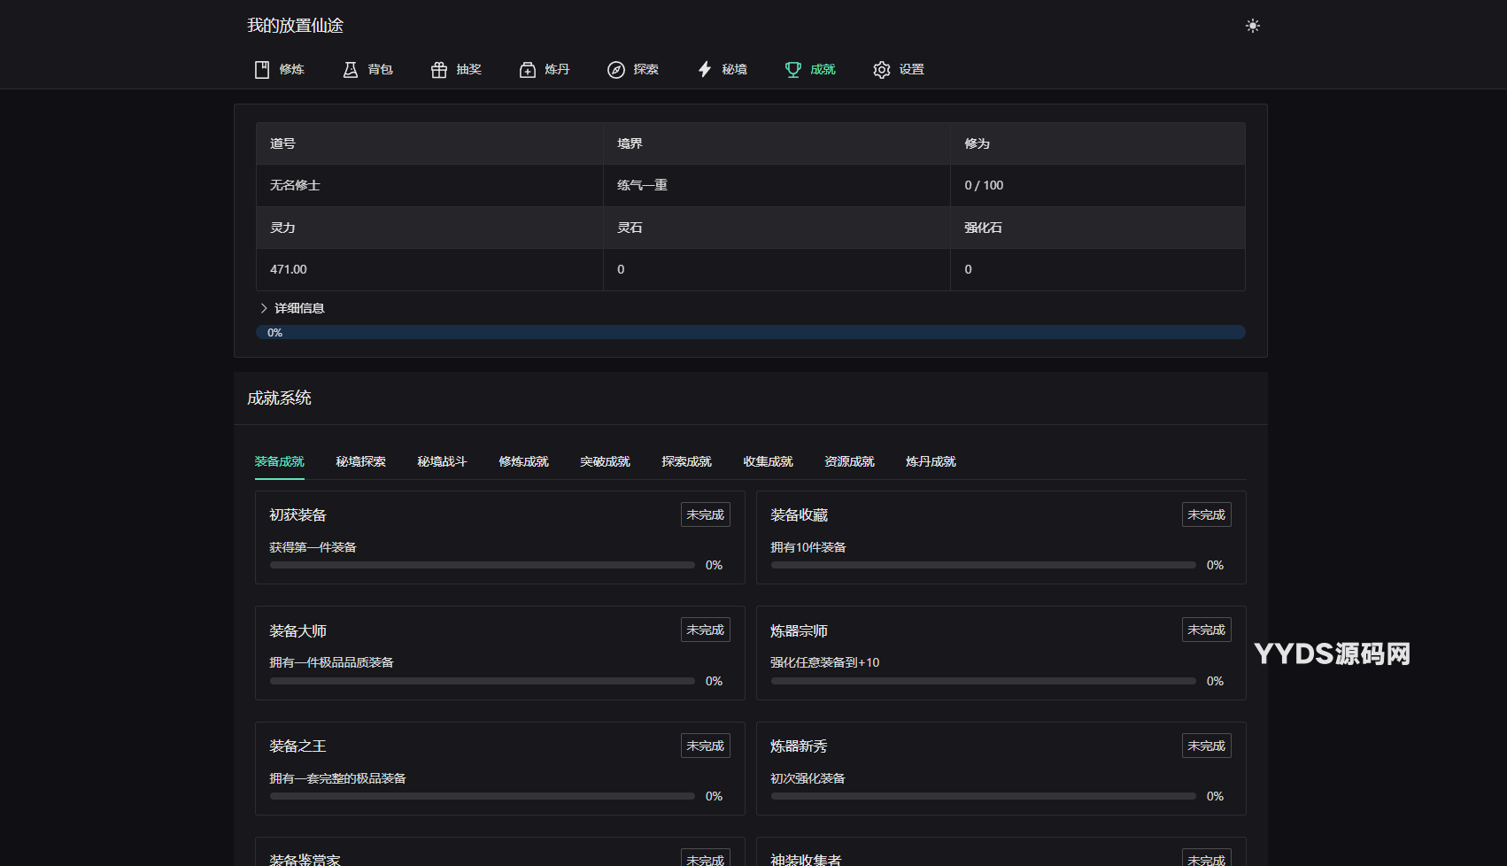Select the 炼丹成就 tab
This screenshot has height=866, width=1507.
[931, 461]
